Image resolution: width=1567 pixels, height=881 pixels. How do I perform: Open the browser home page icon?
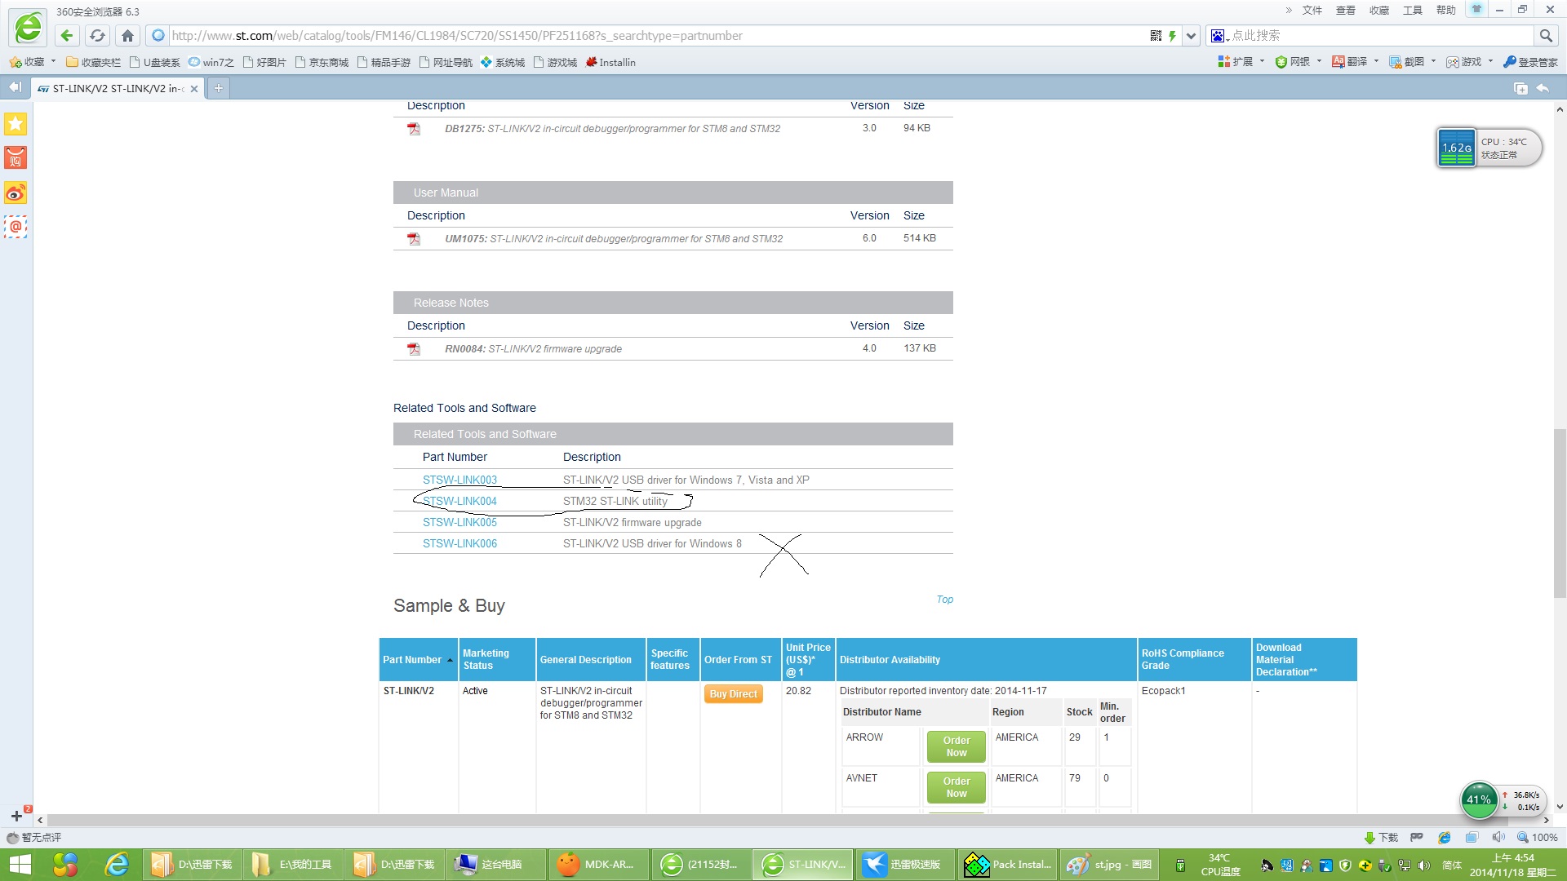click(x=127, y=35)
